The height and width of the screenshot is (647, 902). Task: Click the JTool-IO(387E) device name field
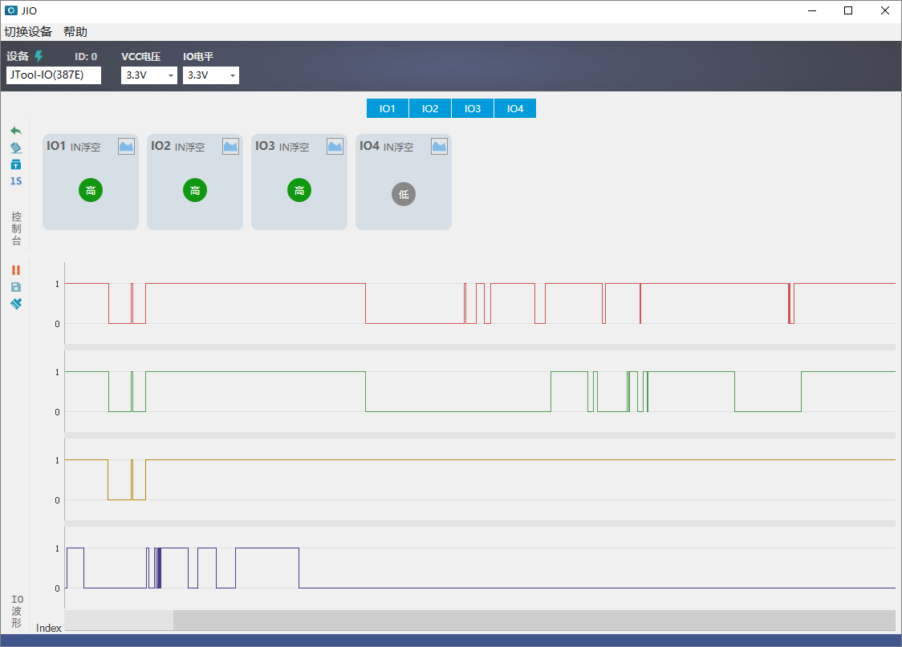54,75
